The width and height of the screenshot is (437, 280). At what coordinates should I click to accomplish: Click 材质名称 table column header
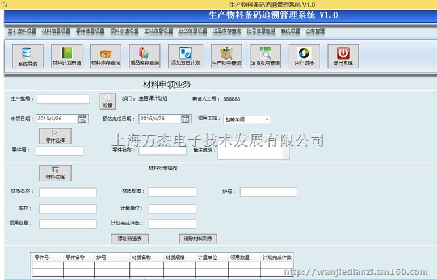coord(146,257)
